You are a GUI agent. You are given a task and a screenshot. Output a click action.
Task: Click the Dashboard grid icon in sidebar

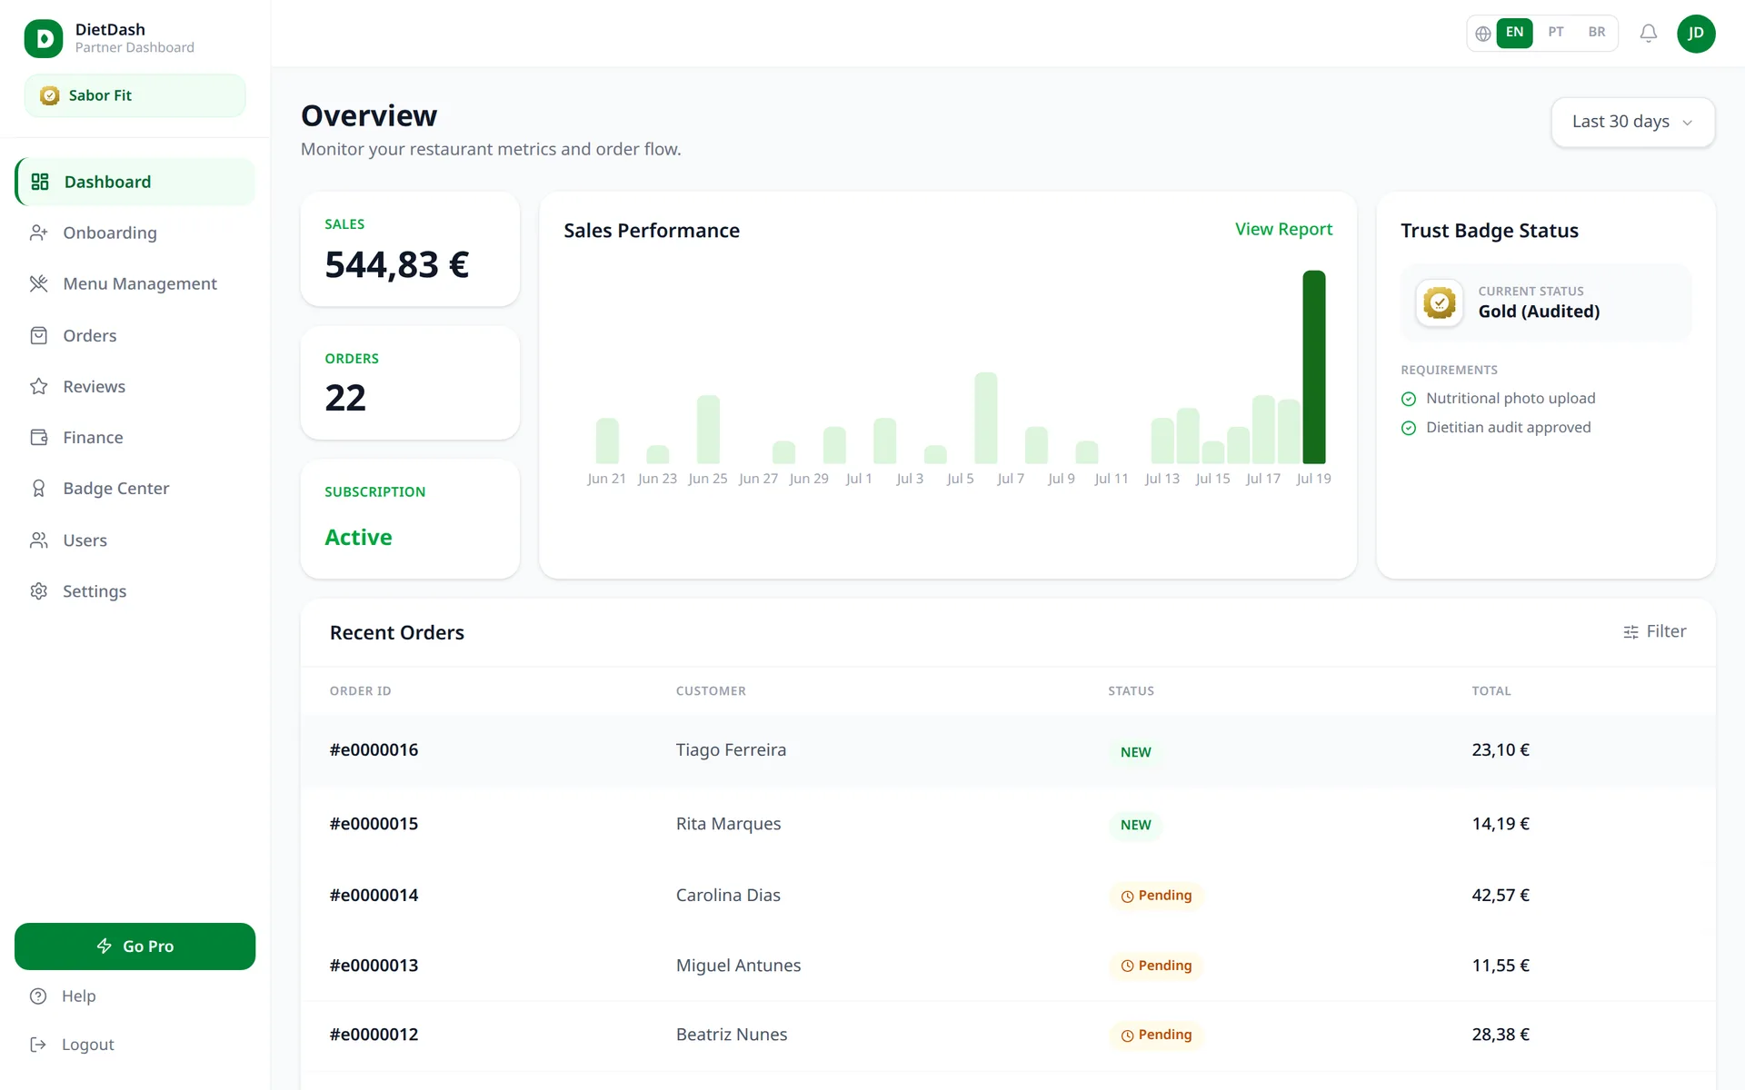pos(40,182)
